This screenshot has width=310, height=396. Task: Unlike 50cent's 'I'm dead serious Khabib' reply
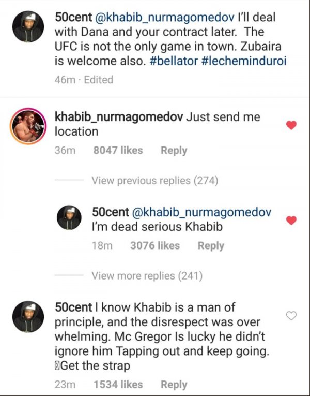tap(291, 220)
